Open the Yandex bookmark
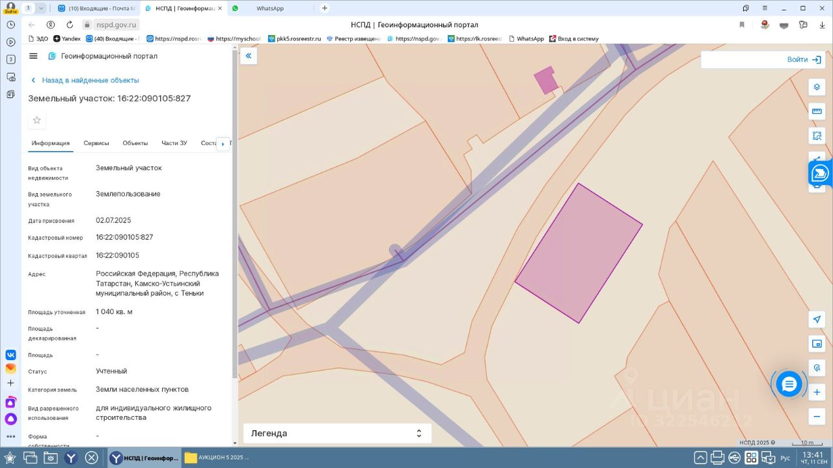 (67, 38)
